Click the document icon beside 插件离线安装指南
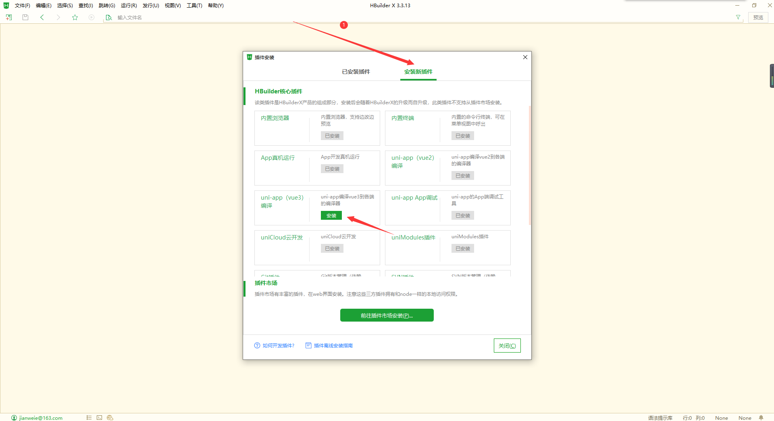The image size is (774, 421). point(308,345)
